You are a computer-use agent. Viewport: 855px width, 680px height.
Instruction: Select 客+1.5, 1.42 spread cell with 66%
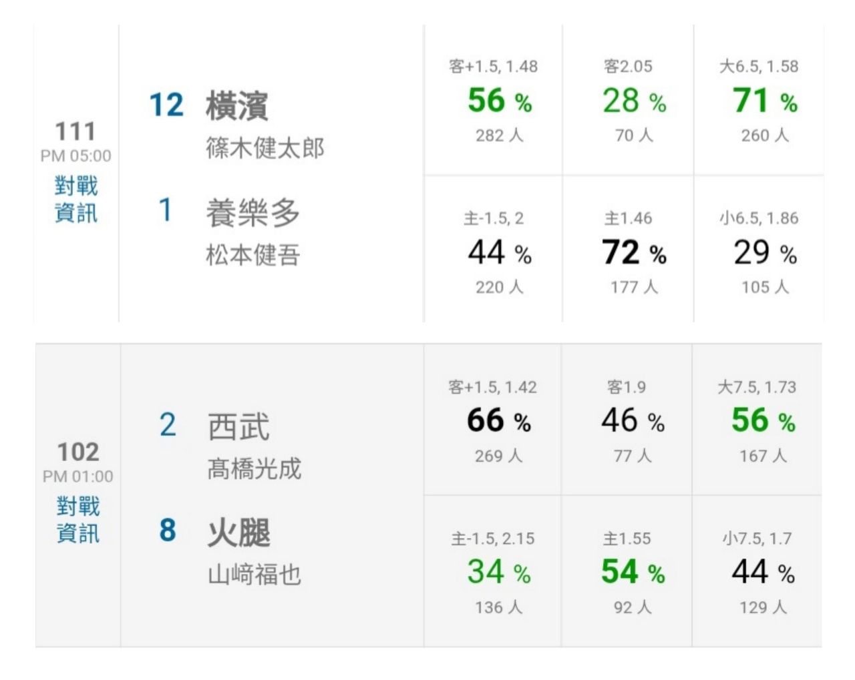click(x=492, y=420)
